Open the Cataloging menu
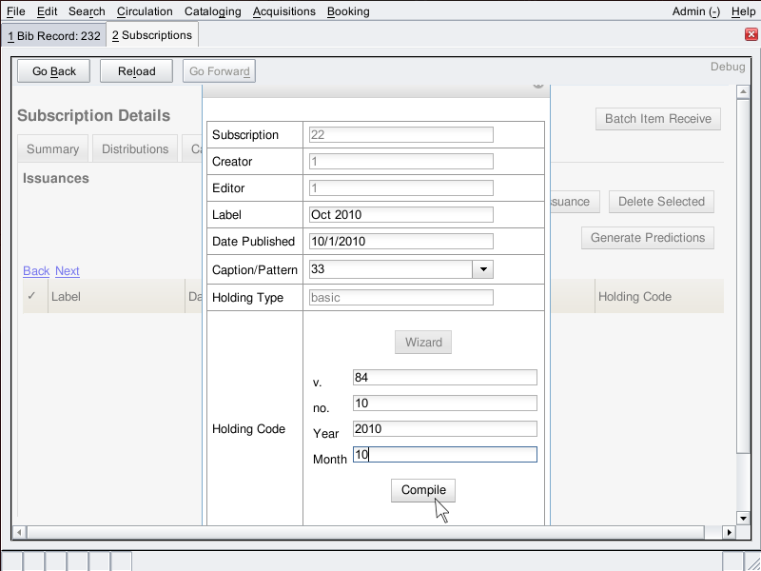The height and width of the screenshot is (571, 761). point(213,11)
